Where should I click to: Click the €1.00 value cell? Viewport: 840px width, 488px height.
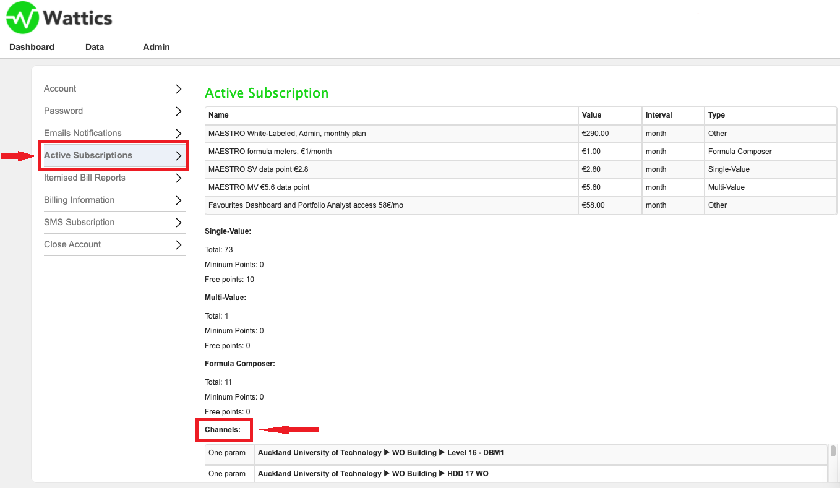point(611,152)
